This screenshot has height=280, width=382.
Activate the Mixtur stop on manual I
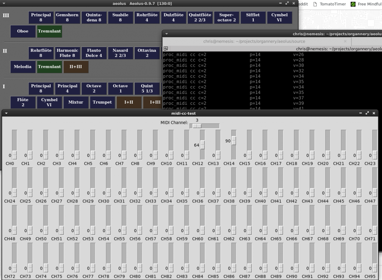(x=76, y=102)
